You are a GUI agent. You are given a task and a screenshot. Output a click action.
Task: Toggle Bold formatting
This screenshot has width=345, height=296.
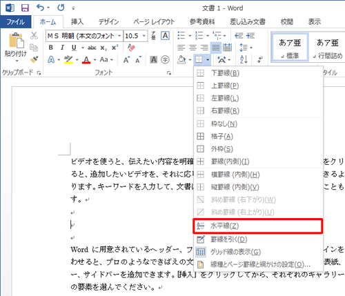click(51, 48)
